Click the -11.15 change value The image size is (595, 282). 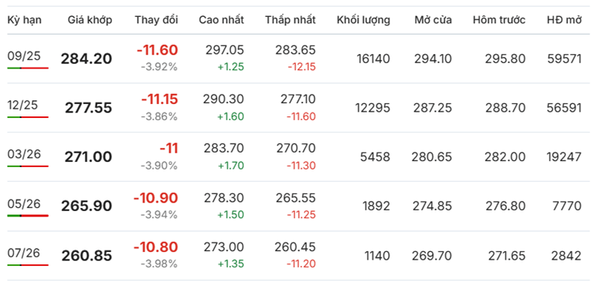click(159, 99)
